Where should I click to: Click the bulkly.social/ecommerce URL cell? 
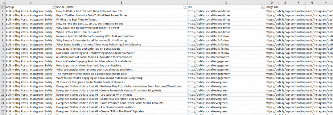click(x=226, y=57)
